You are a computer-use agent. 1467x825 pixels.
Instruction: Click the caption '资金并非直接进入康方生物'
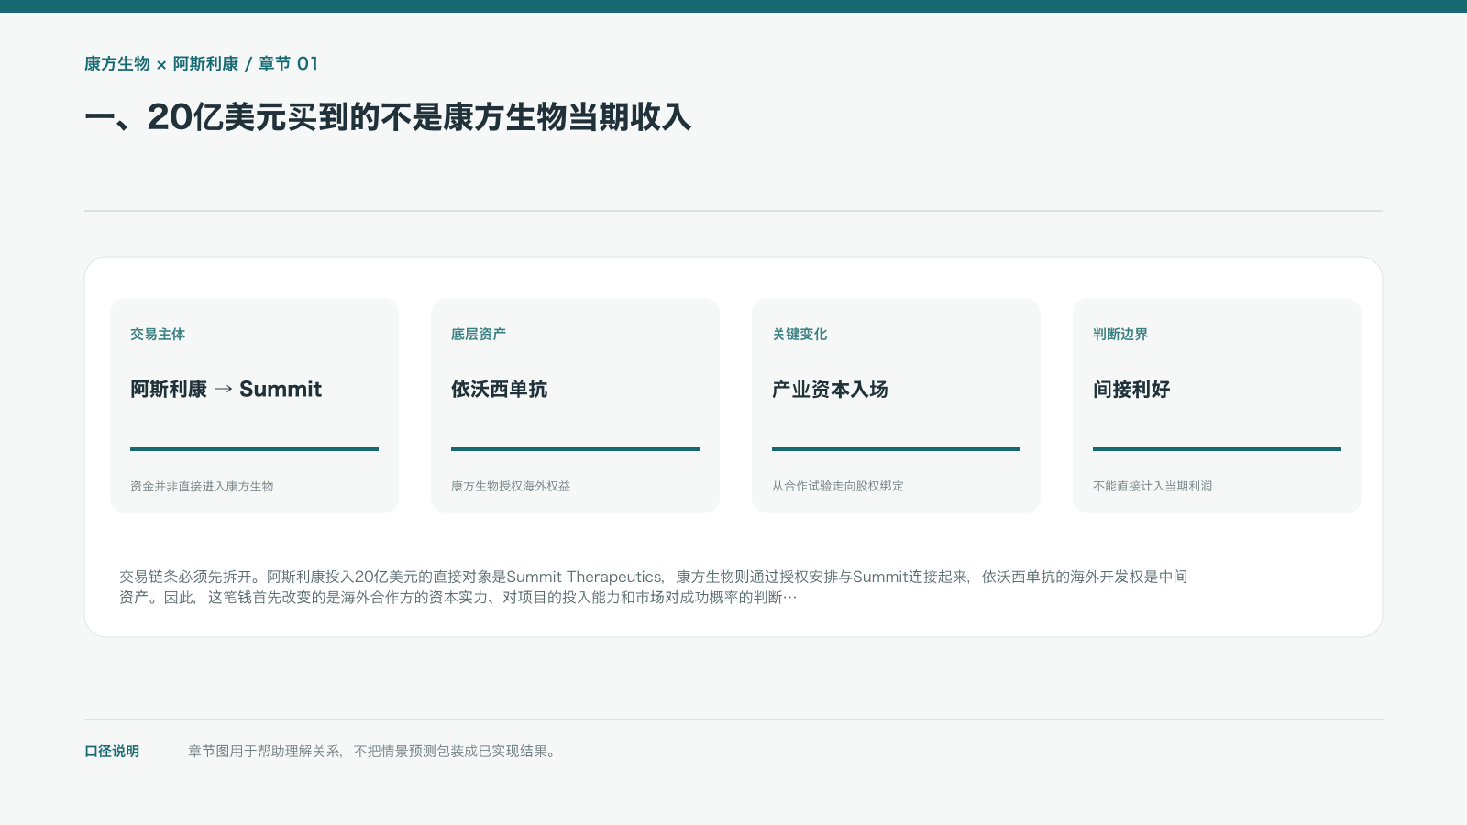coord(202,486)
